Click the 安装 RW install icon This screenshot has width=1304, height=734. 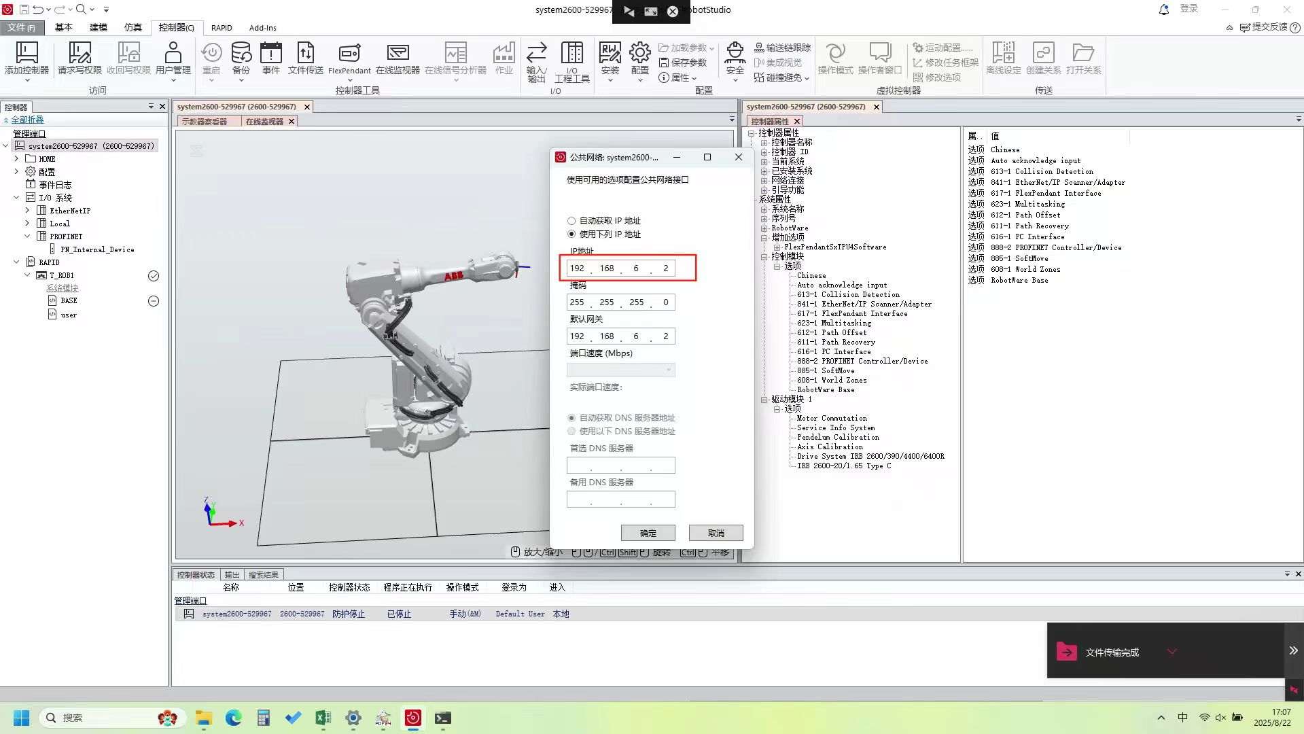[x=610, y=53]
